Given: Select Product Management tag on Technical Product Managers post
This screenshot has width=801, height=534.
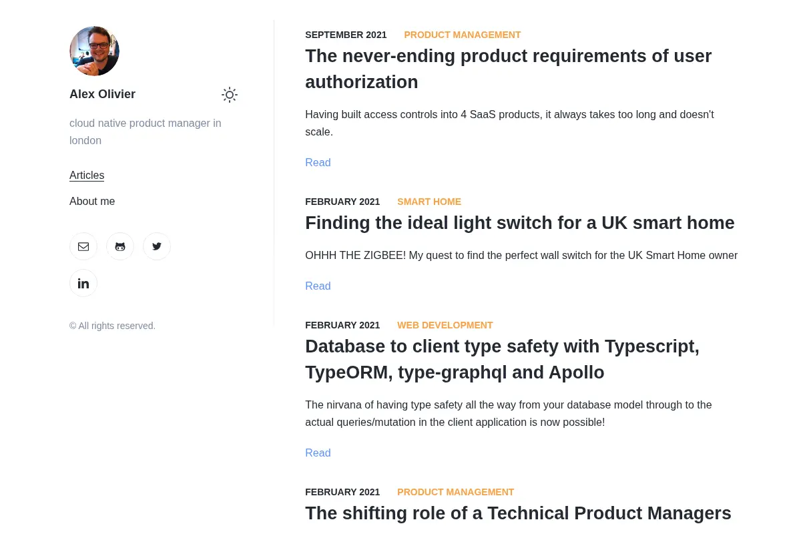Looking at the screenshot, I should pyautogui.click(x=456, y=492).
